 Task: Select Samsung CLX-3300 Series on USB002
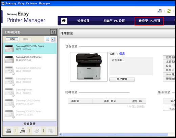coord(30,70)
